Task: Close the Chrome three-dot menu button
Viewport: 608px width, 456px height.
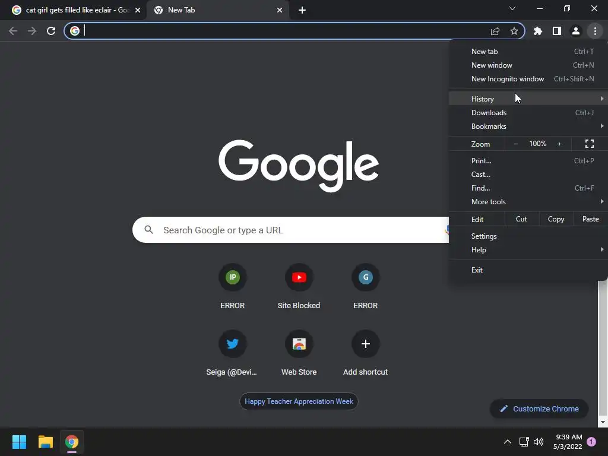Action: [595, 31]
